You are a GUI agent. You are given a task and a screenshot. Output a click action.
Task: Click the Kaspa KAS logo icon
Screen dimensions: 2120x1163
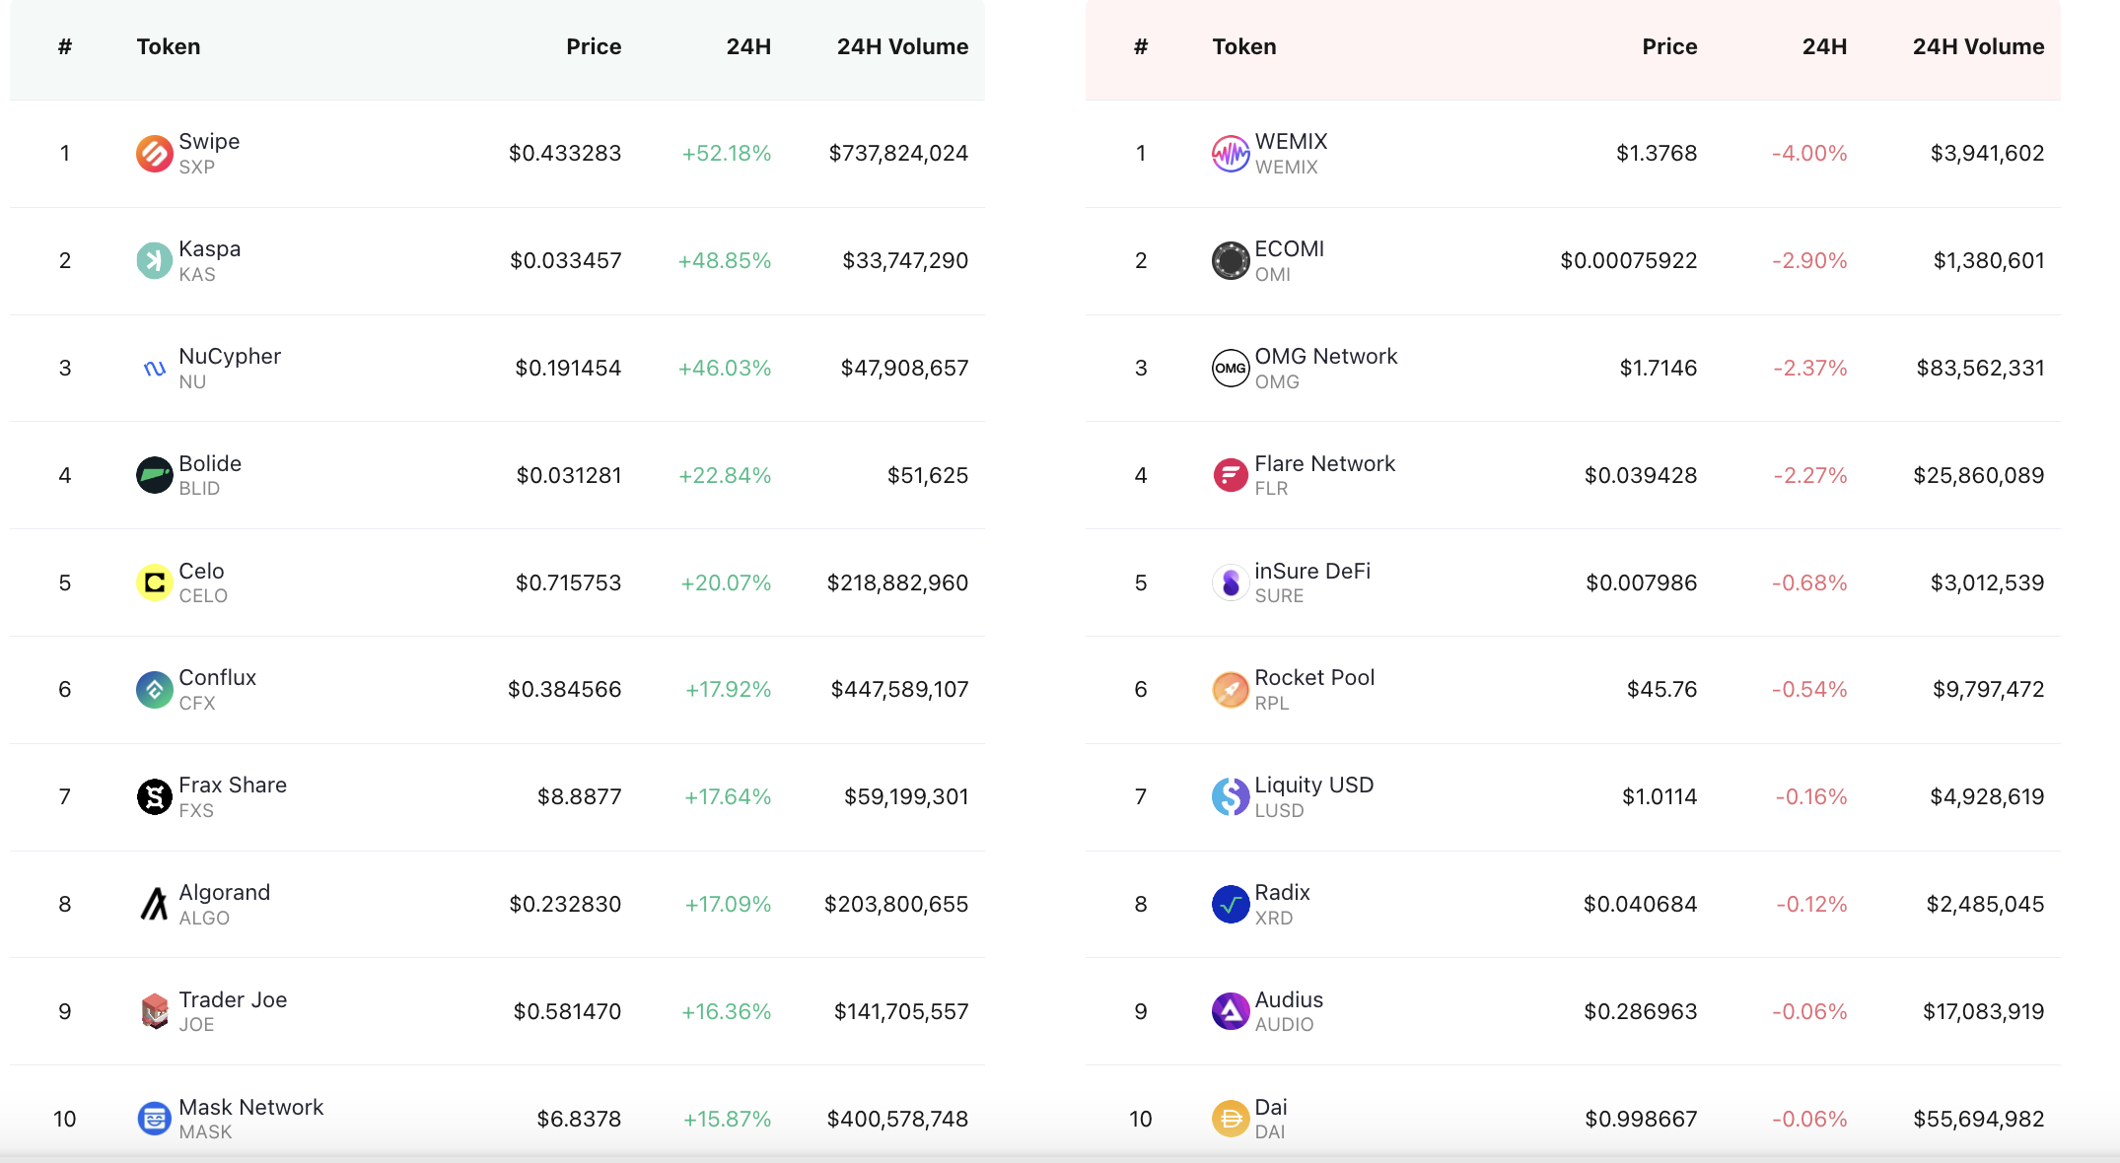154,261
